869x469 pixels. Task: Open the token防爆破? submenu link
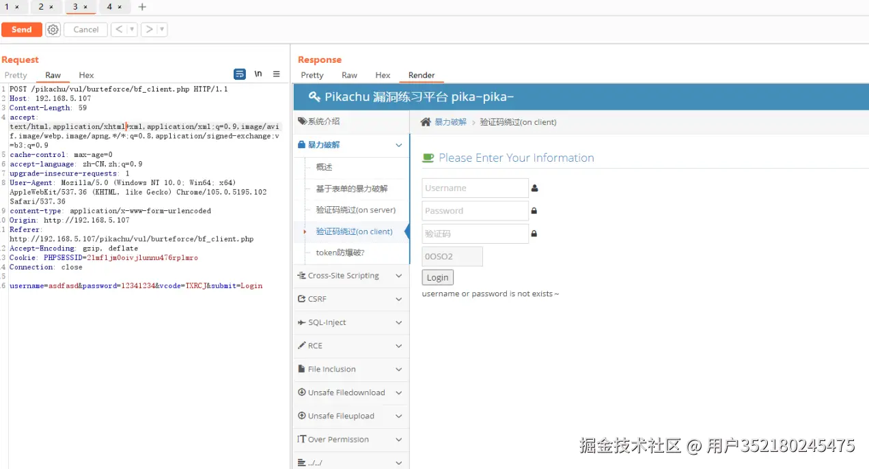tap(340, 253)
